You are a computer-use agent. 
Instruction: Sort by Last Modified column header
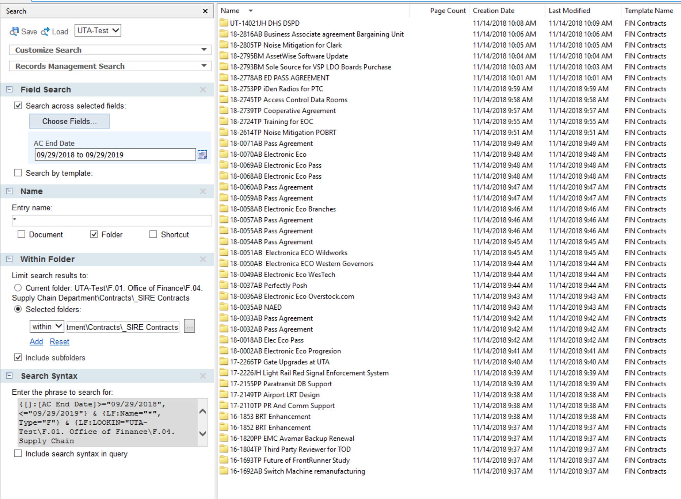pyautogui.click(x=569, y=11)
